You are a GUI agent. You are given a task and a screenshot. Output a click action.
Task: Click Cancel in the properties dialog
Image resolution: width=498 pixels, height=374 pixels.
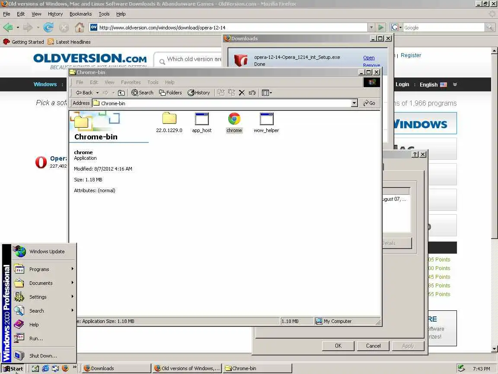pos(373,346)
